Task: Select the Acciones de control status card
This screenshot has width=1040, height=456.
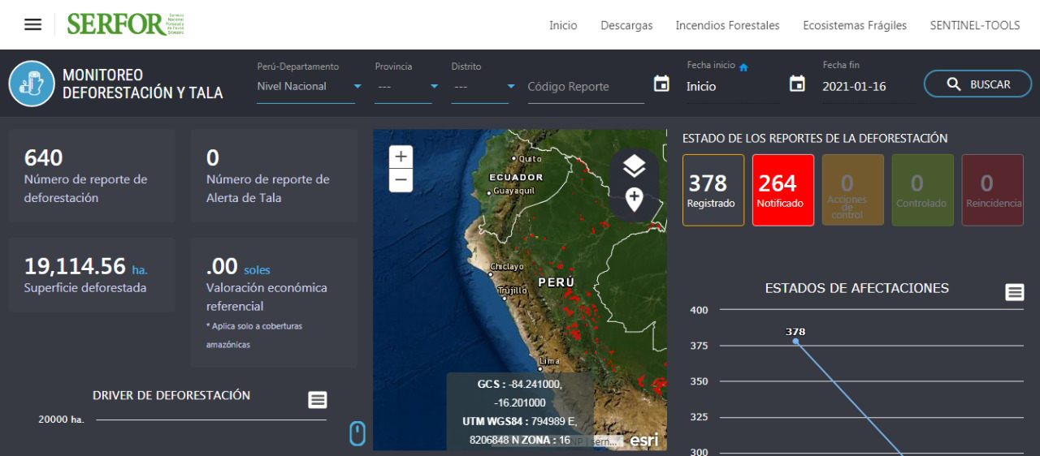Action: point(853,190)
